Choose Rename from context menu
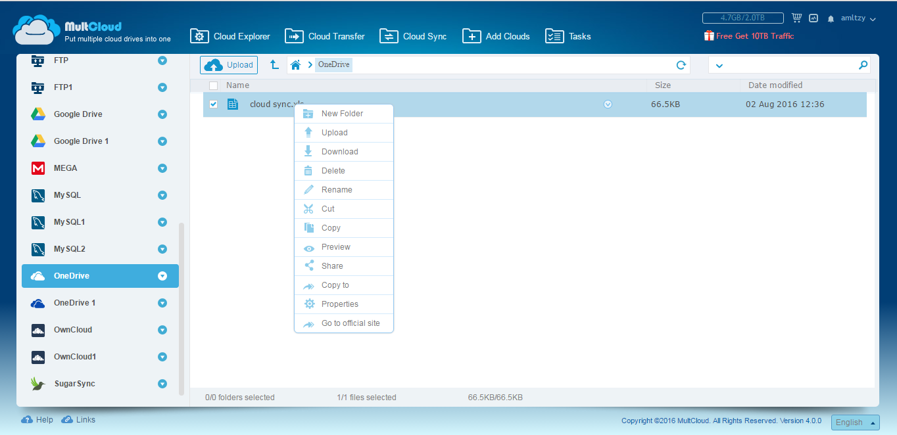897x435 pixels. coord(344,190)
